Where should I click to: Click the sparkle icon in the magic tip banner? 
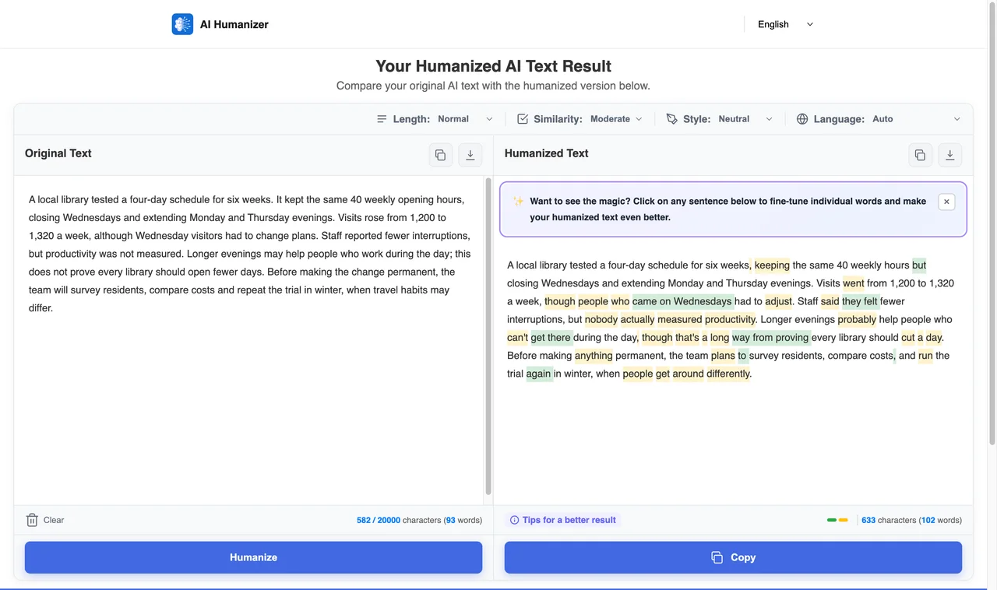point(518,201)
